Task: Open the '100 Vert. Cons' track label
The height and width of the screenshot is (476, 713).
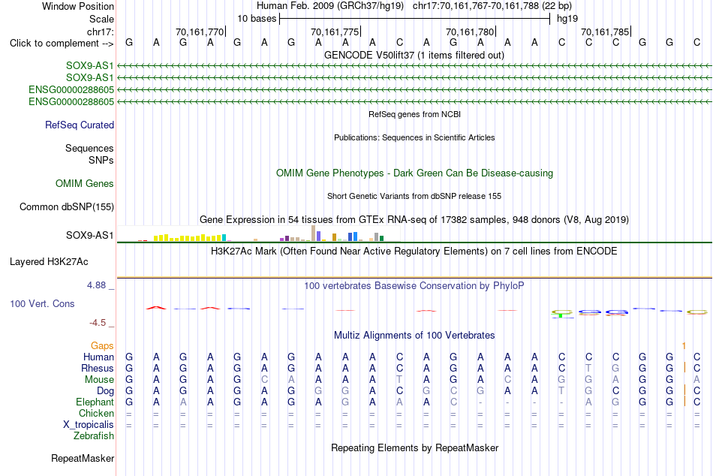Action: pyautogui.click(x=42, y=303)
